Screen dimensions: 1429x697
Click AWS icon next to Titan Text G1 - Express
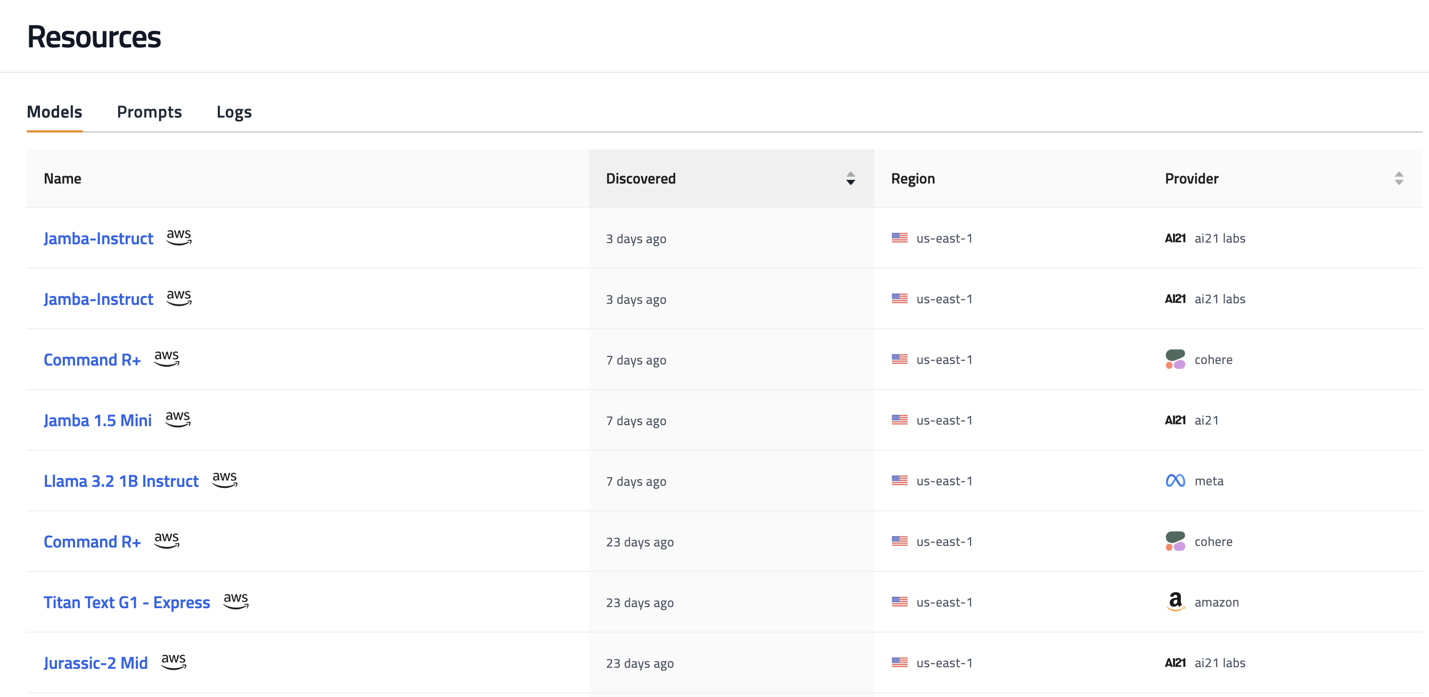[236, 601]
